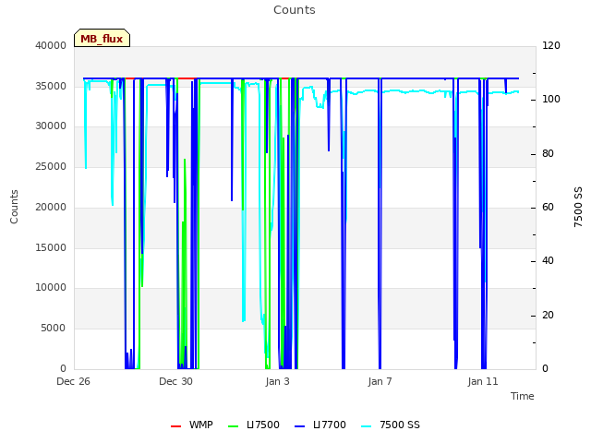Click the right 7500 SS axis title
The width and height of the screenshot is (591, 443).
click(578, 207)
